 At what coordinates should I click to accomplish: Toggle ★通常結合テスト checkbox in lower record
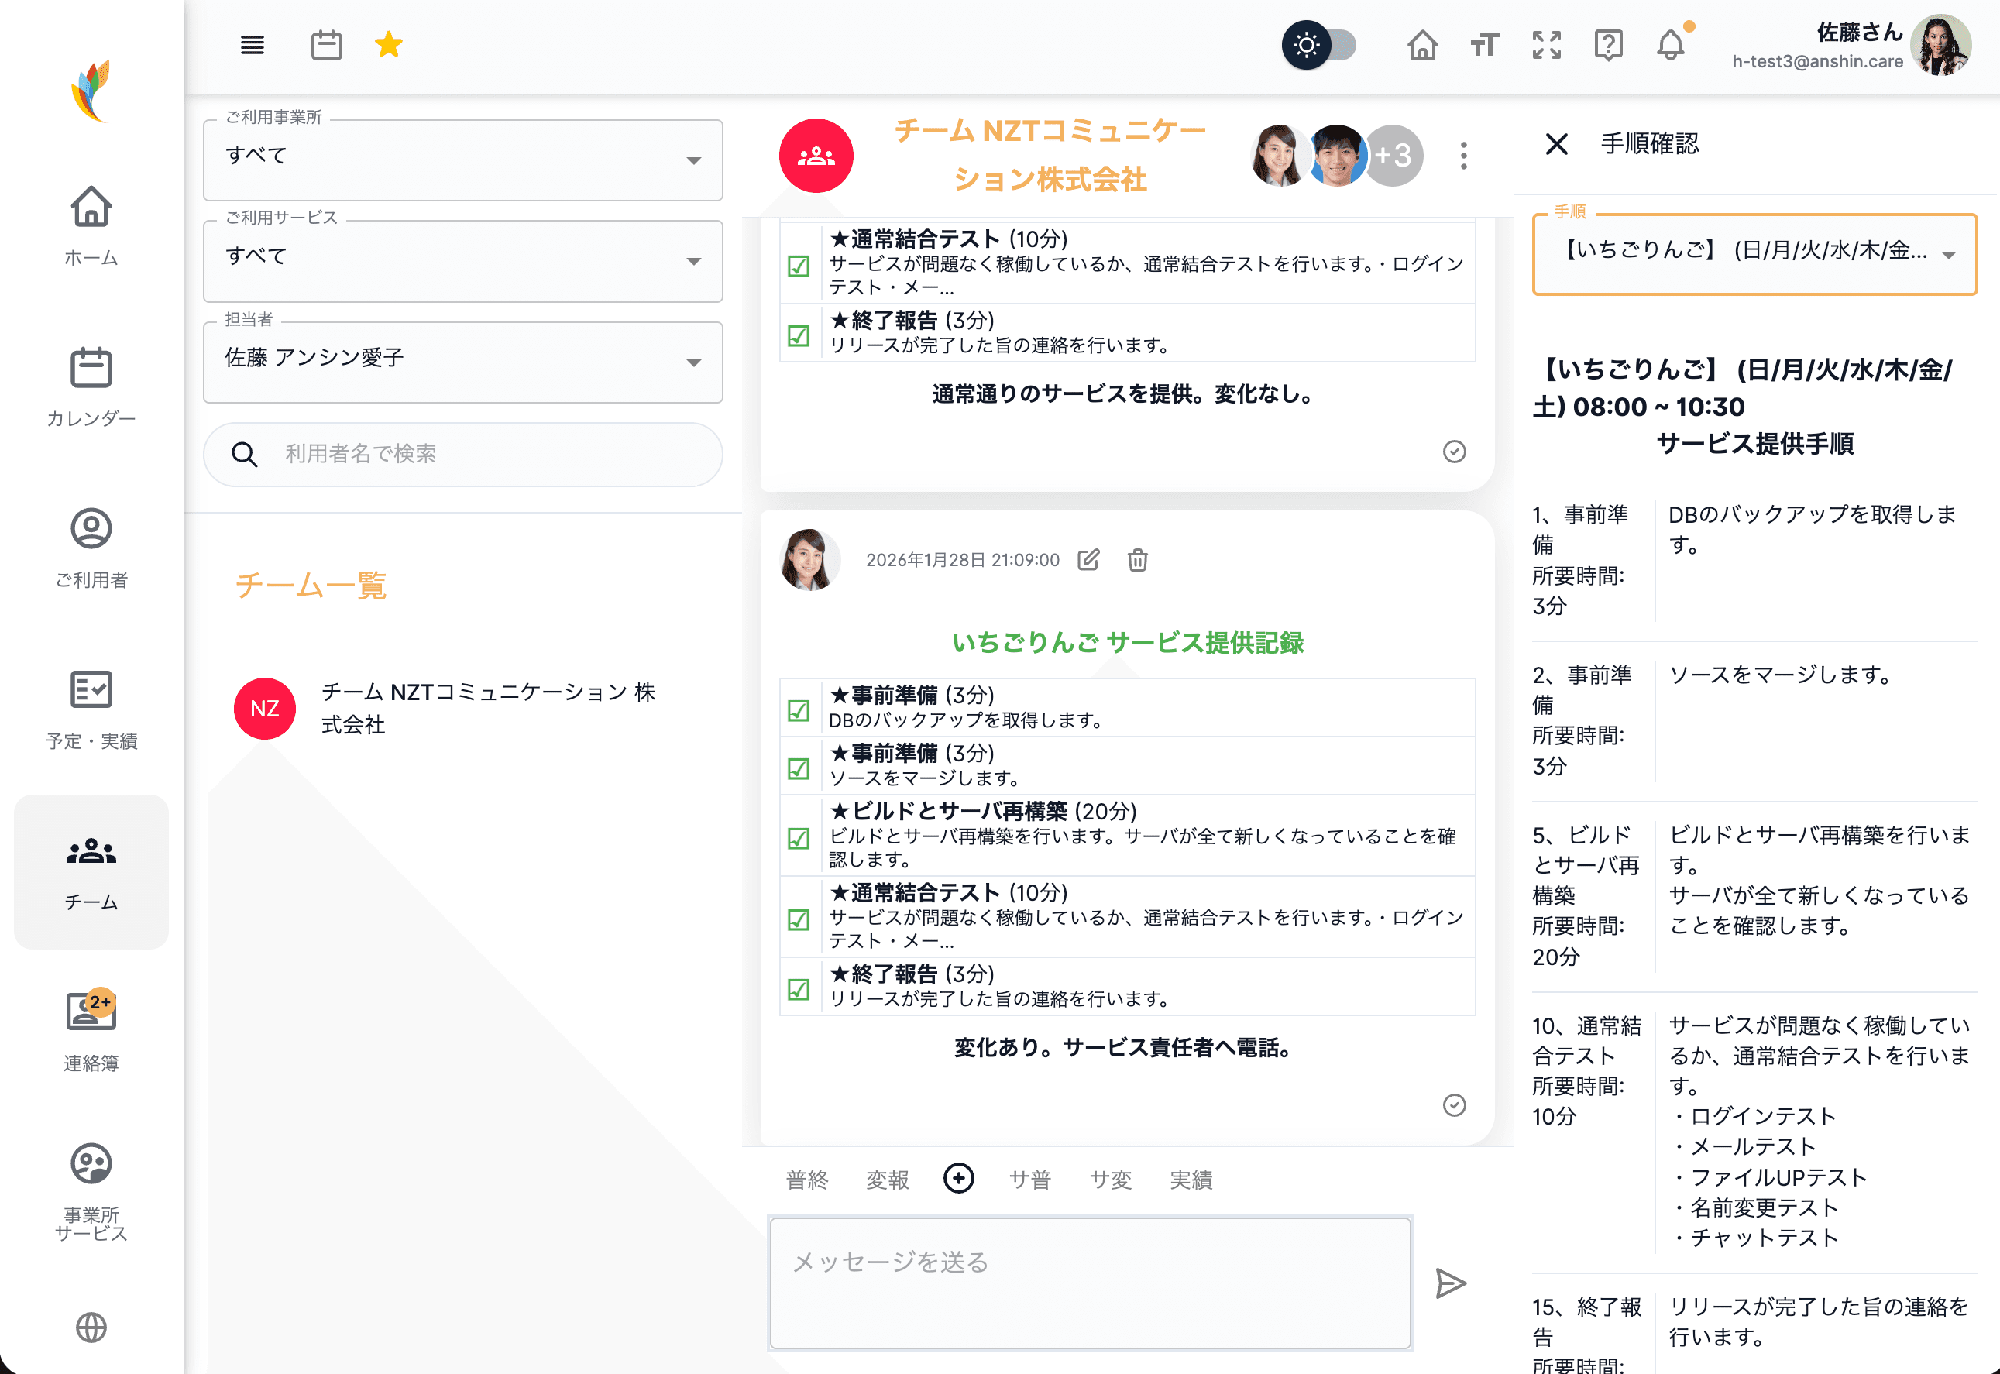click(x=799, y=919)
